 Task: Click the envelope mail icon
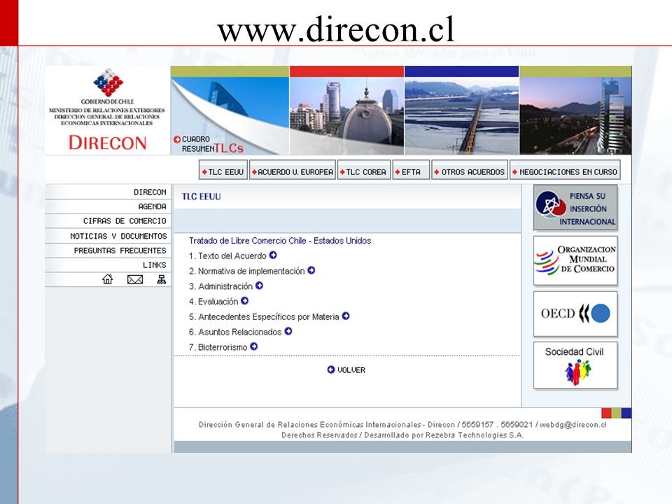[x=135, y=279]
